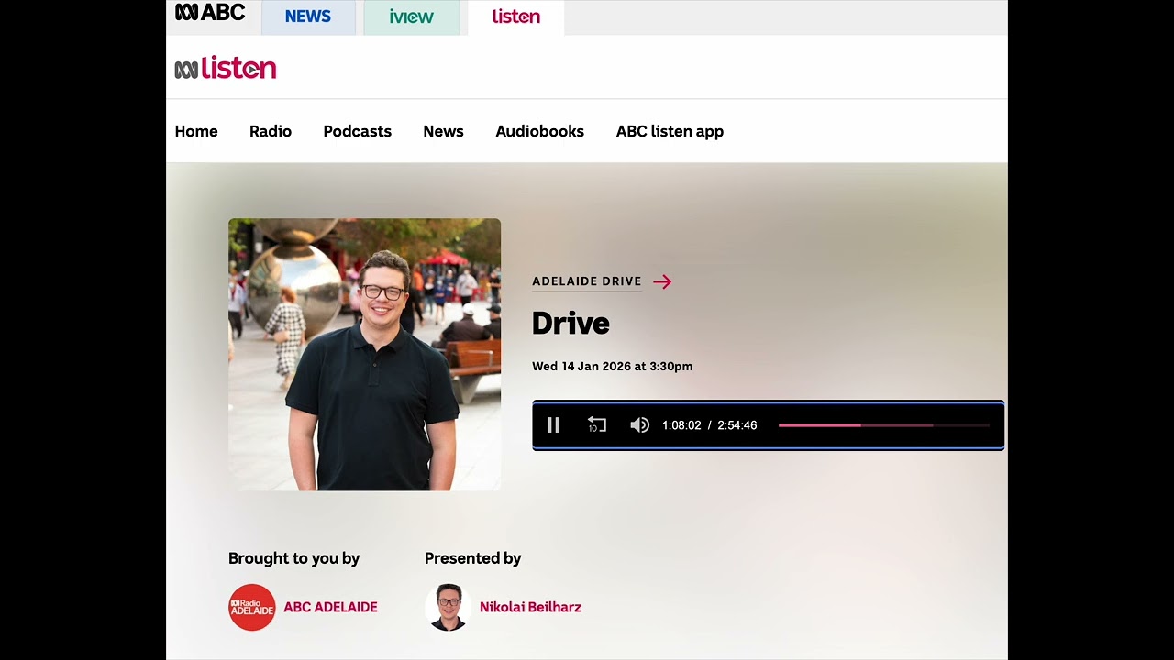Mute the audio with the speaker icon

(640, 425)
